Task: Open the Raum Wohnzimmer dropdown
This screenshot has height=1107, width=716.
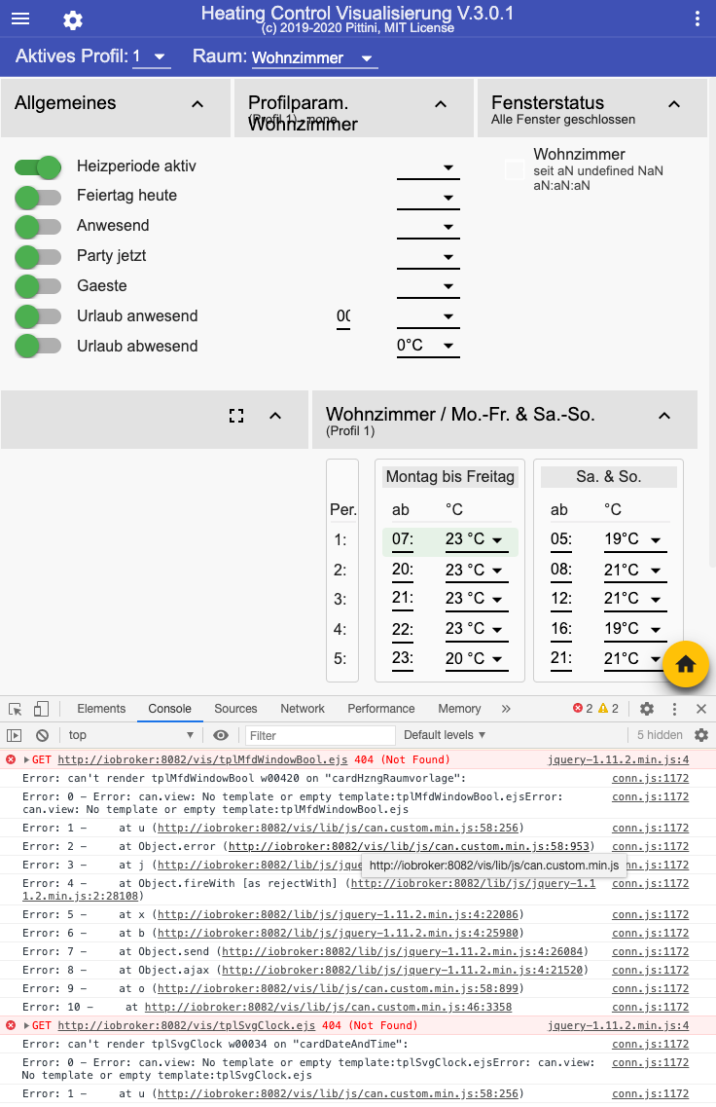Action: (312, 58)
